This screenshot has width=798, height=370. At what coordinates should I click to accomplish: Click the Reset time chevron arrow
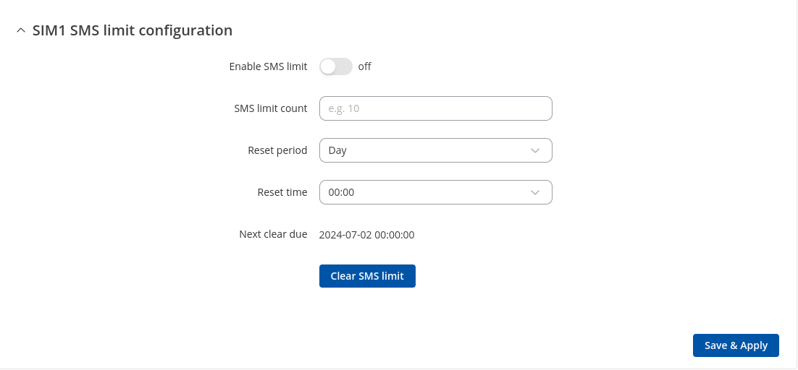click(x=535, y=192)
